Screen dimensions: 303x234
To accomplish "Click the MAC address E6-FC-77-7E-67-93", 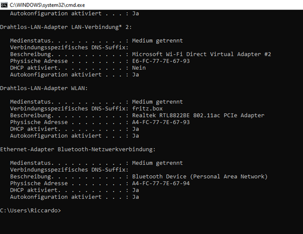I will pos(161,61).
